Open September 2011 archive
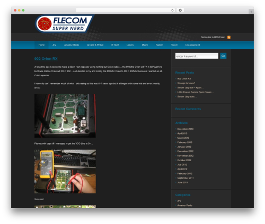Screen dimensions: 265x224 [x=185, y=178]
